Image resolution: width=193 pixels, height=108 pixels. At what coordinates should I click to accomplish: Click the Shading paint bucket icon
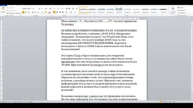point(71,12)
